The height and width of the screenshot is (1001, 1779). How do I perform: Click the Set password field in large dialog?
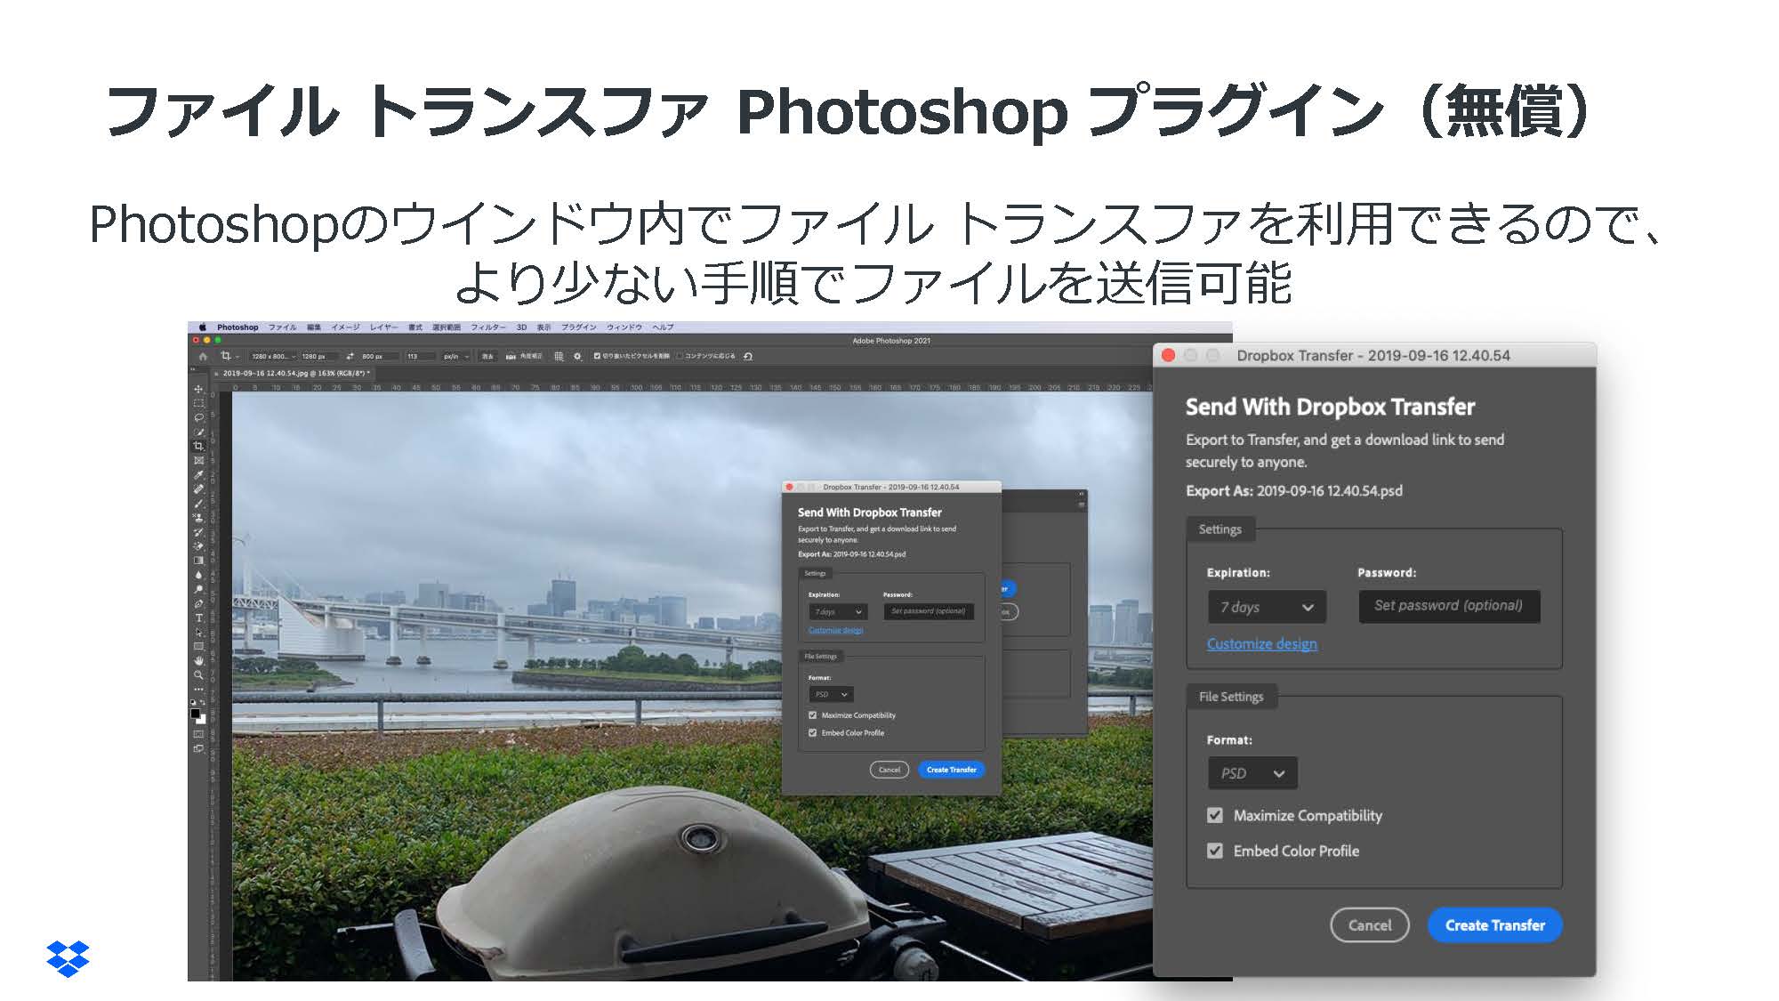point(1449,606)
